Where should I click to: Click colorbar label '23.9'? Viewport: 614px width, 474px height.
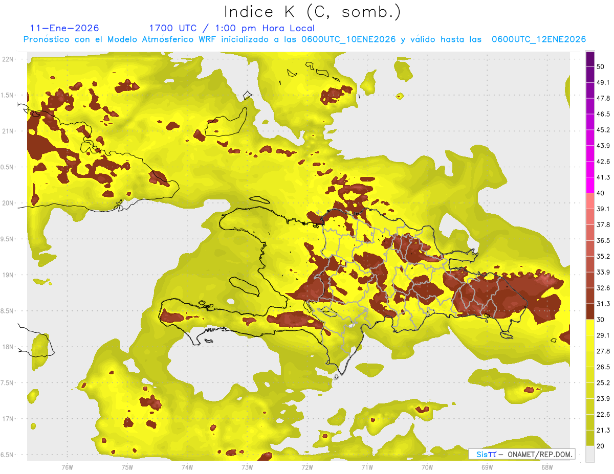[603, 399]
